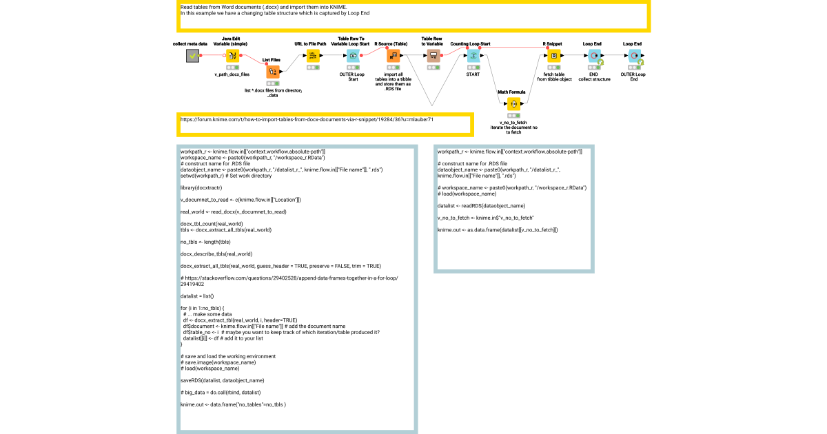Click the 'START' label under Counting Loop Start
This screenshot has height=434, width=827.
tap(473, 74)
